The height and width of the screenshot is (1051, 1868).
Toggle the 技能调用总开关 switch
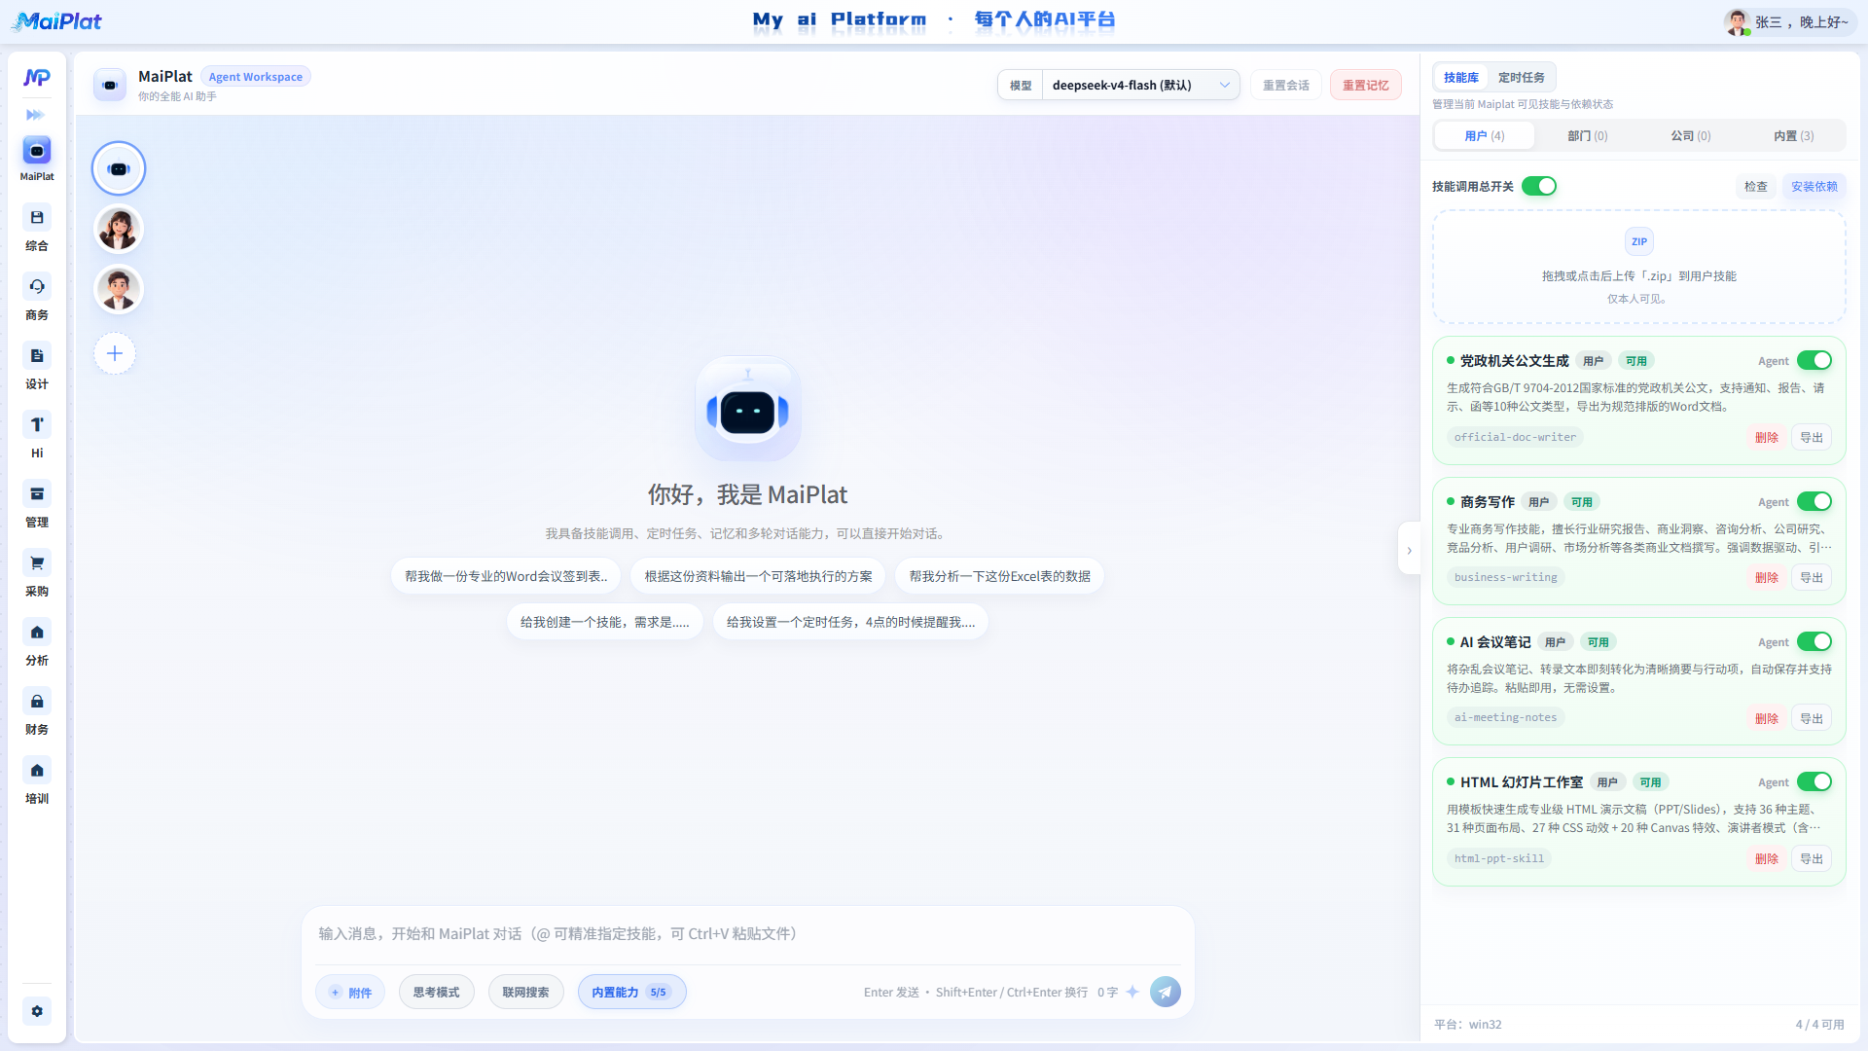click(1538, 186)
